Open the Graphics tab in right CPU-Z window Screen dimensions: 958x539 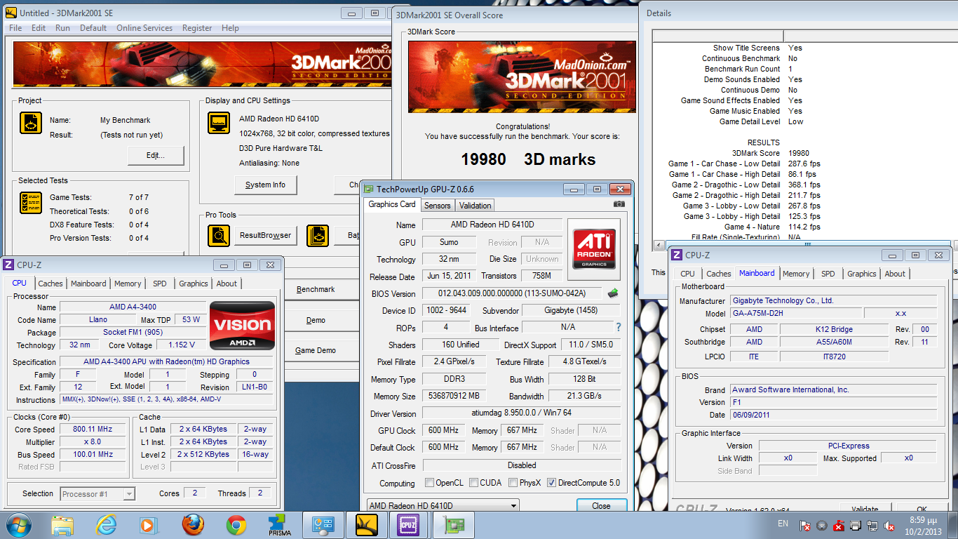point(861,274)
